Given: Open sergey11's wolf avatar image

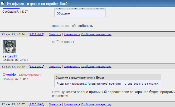Looking at the screenshot, I should [9, 46].
